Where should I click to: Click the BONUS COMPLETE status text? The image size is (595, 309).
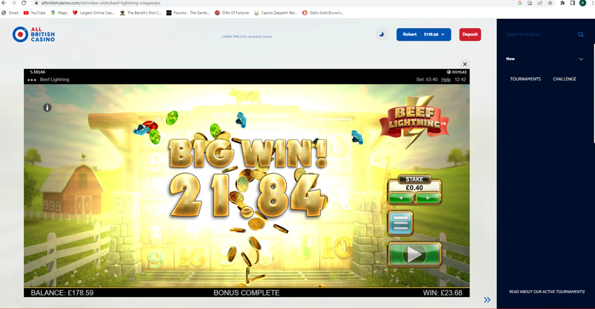(247, 293)
